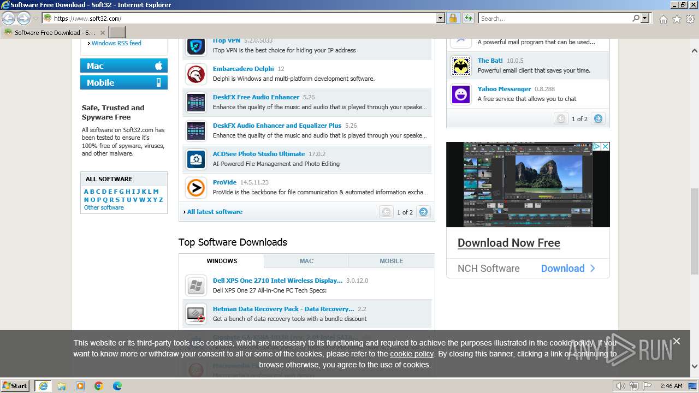Viewport: 699px width, 393px height.
Task: Open the Hetman Data Recovery Pack link
Action: (283, 309)
